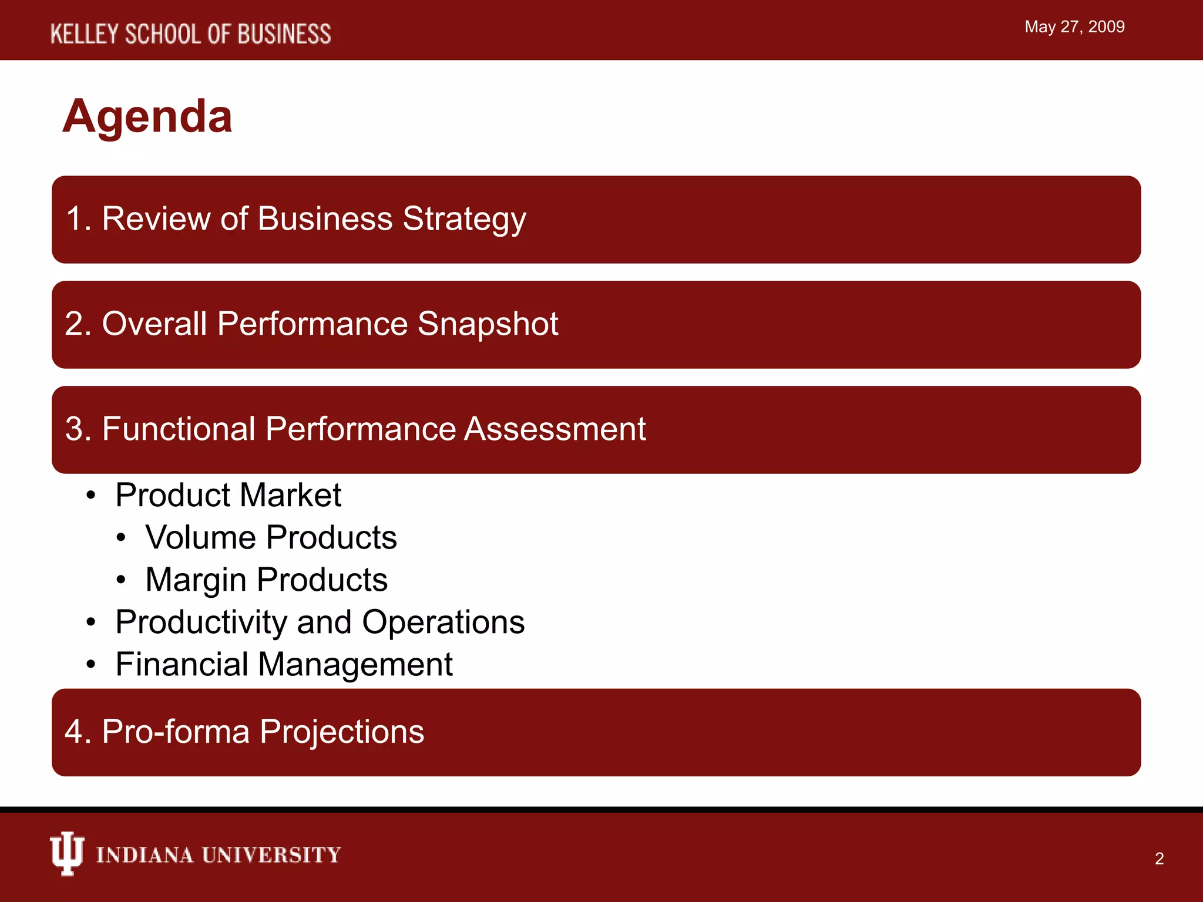
Task: Click the Indiana University wordmark text
Action: pyautogui.click(x=218, y=854)
